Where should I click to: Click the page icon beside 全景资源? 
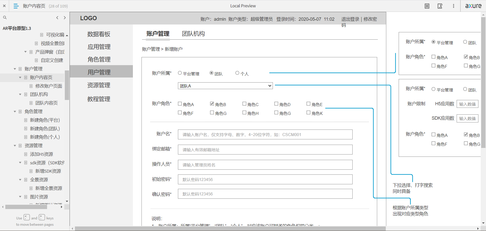pyautogui.click(x=26, y=179)
